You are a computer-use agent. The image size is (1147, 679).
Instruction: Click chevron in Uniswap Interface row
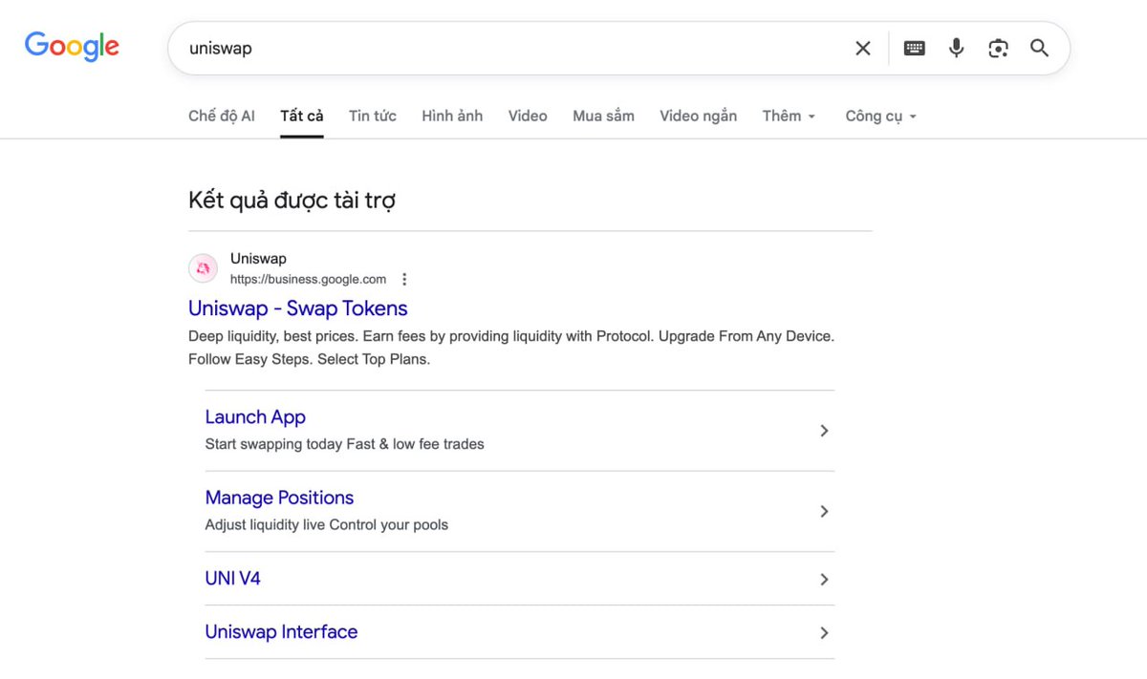click(x=824, y=632)
